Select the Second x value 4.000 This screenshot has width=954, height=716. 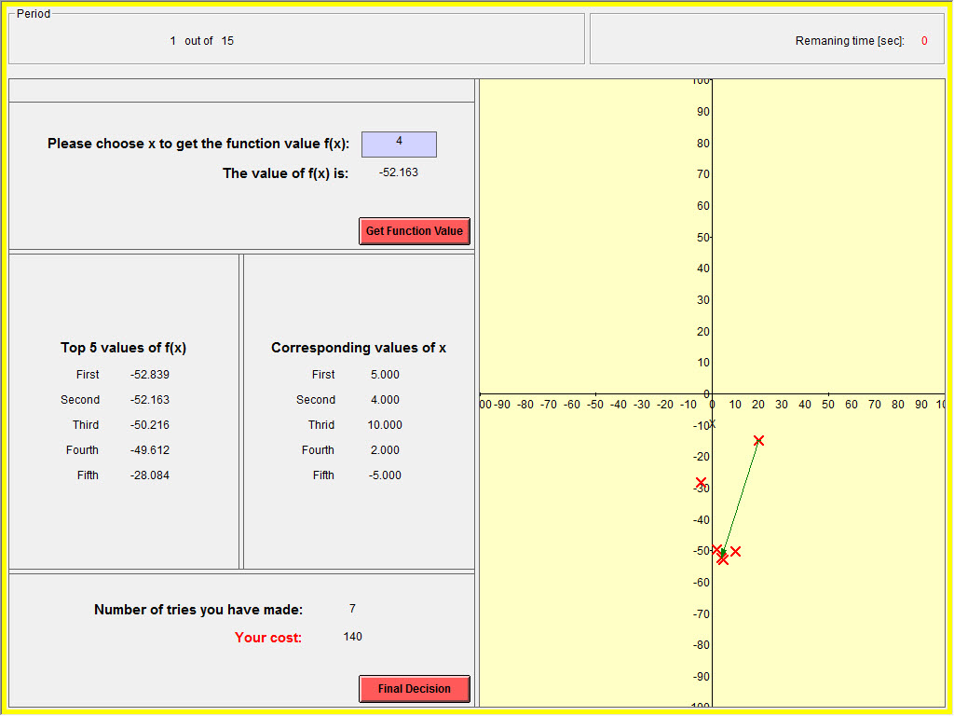[383, 399]
